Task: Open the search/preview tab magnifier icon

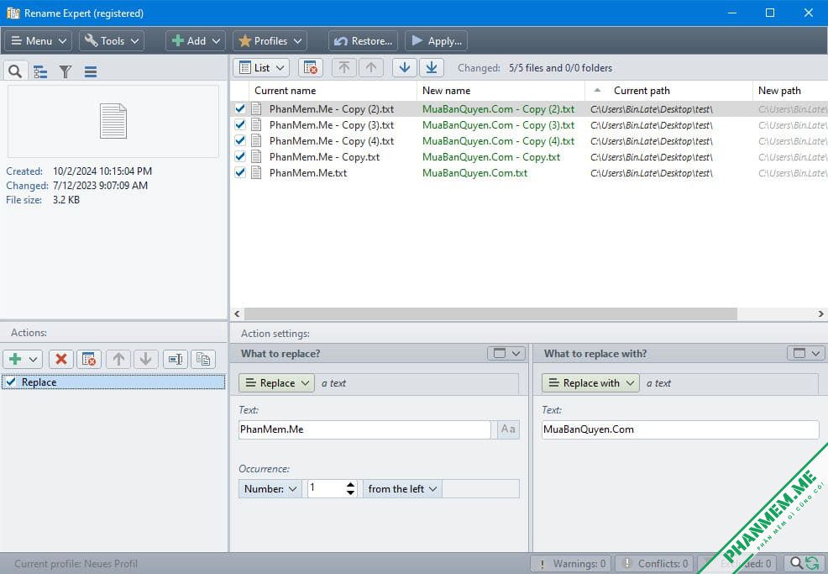Action: [x=15, y=71]
